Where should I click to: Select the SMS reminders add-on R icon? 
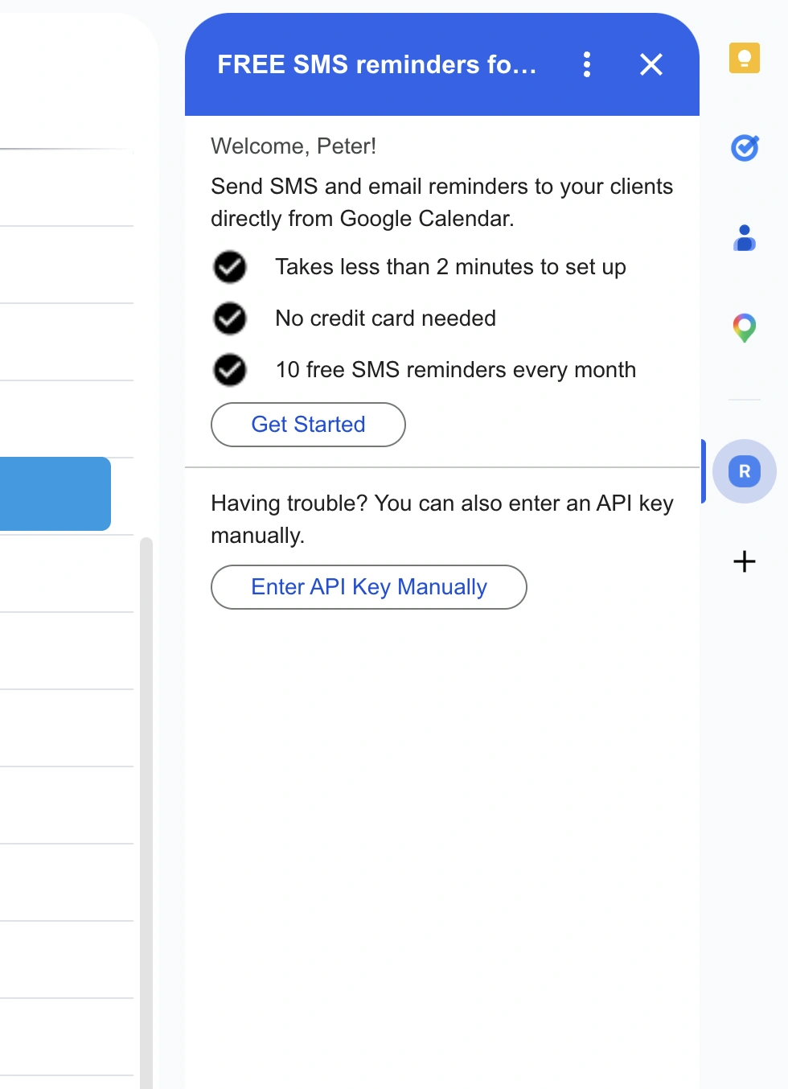tap(745, 471)
